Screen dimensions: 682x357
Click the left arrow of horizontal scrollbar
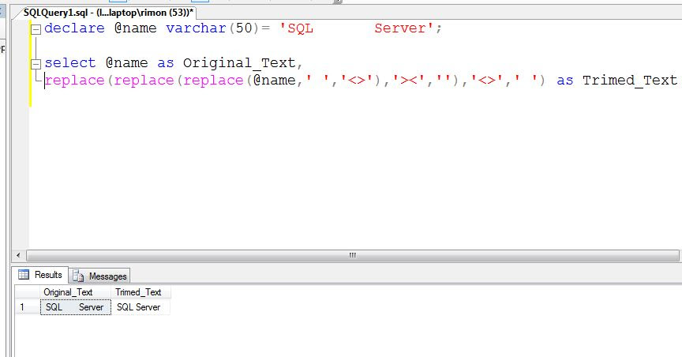point(18,255)
